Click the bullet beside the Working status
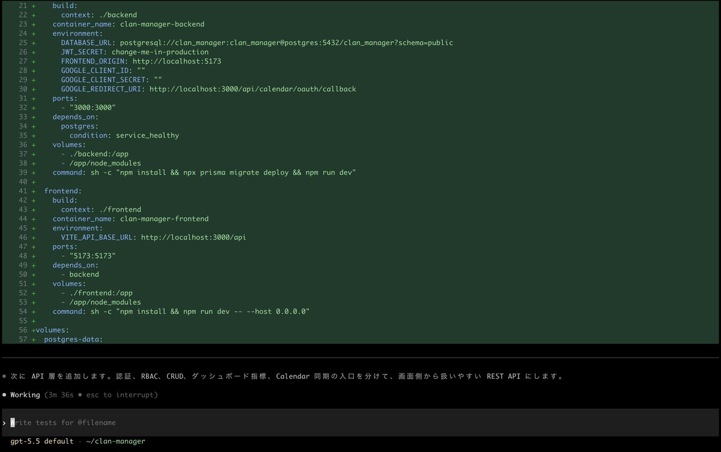Image resolution: width=721 pixels, height=452 pixels. pyautogui.click(x=5, y=395)
